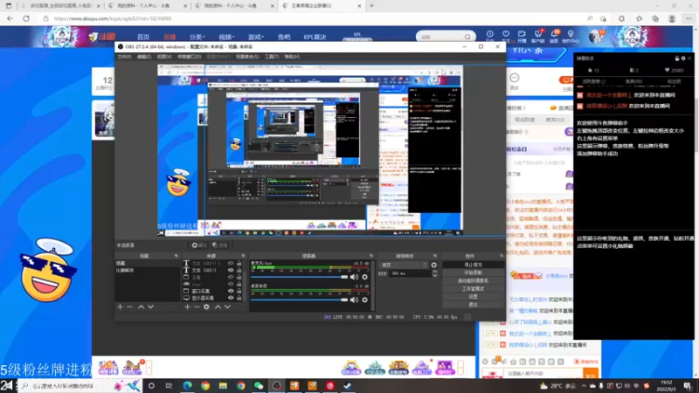
Task: Toggle visibility of display capture source
Action: pos(231,298)
